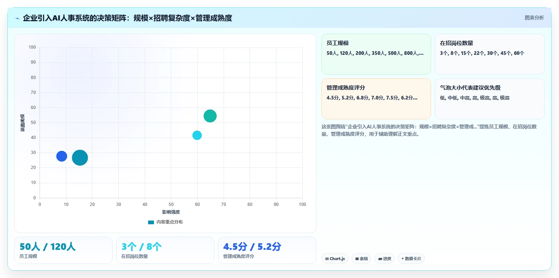Click the 3个 / 8个 stat card

coord(165,250)
